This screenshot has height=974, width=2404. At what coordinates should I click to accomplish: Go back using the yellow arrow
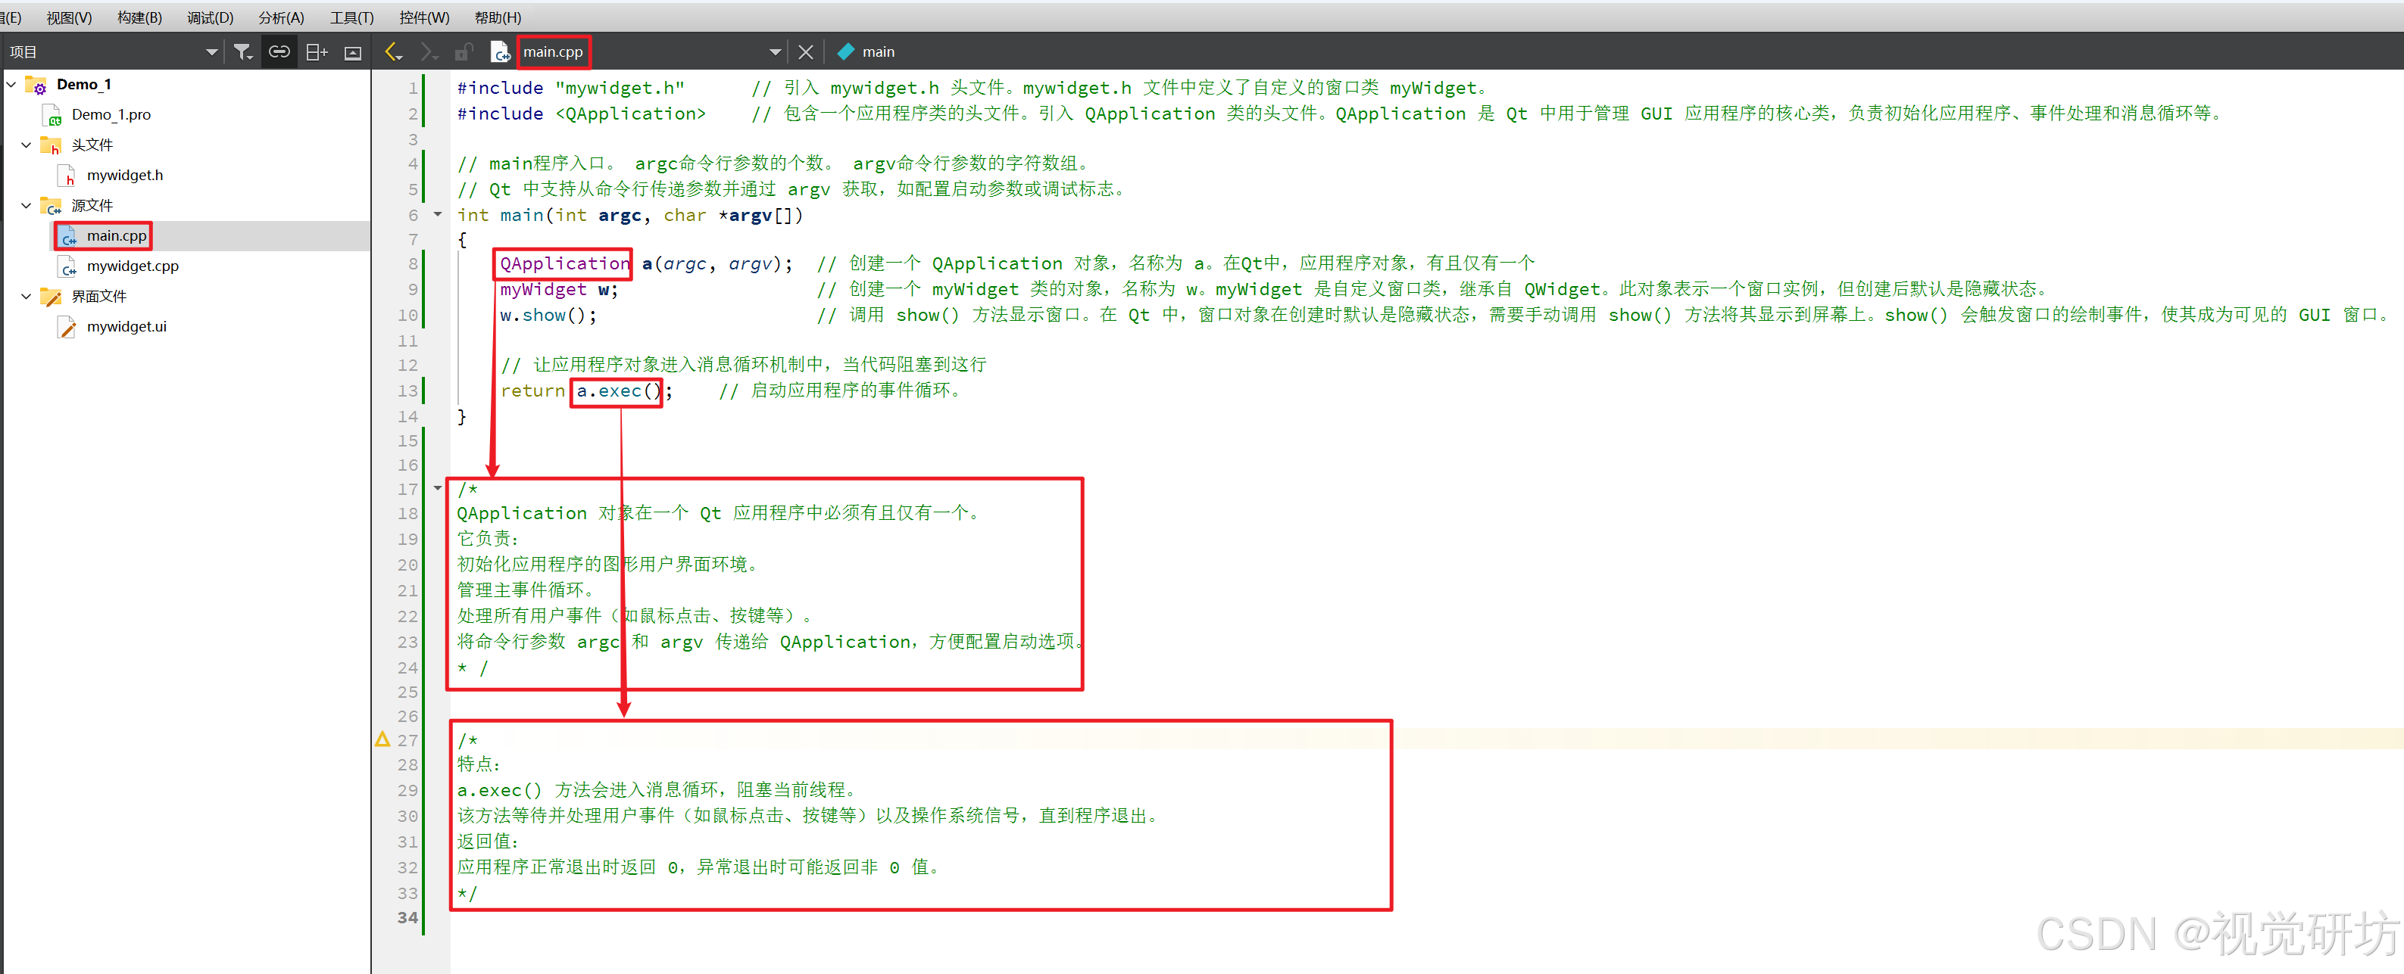(x=394, y=52)
